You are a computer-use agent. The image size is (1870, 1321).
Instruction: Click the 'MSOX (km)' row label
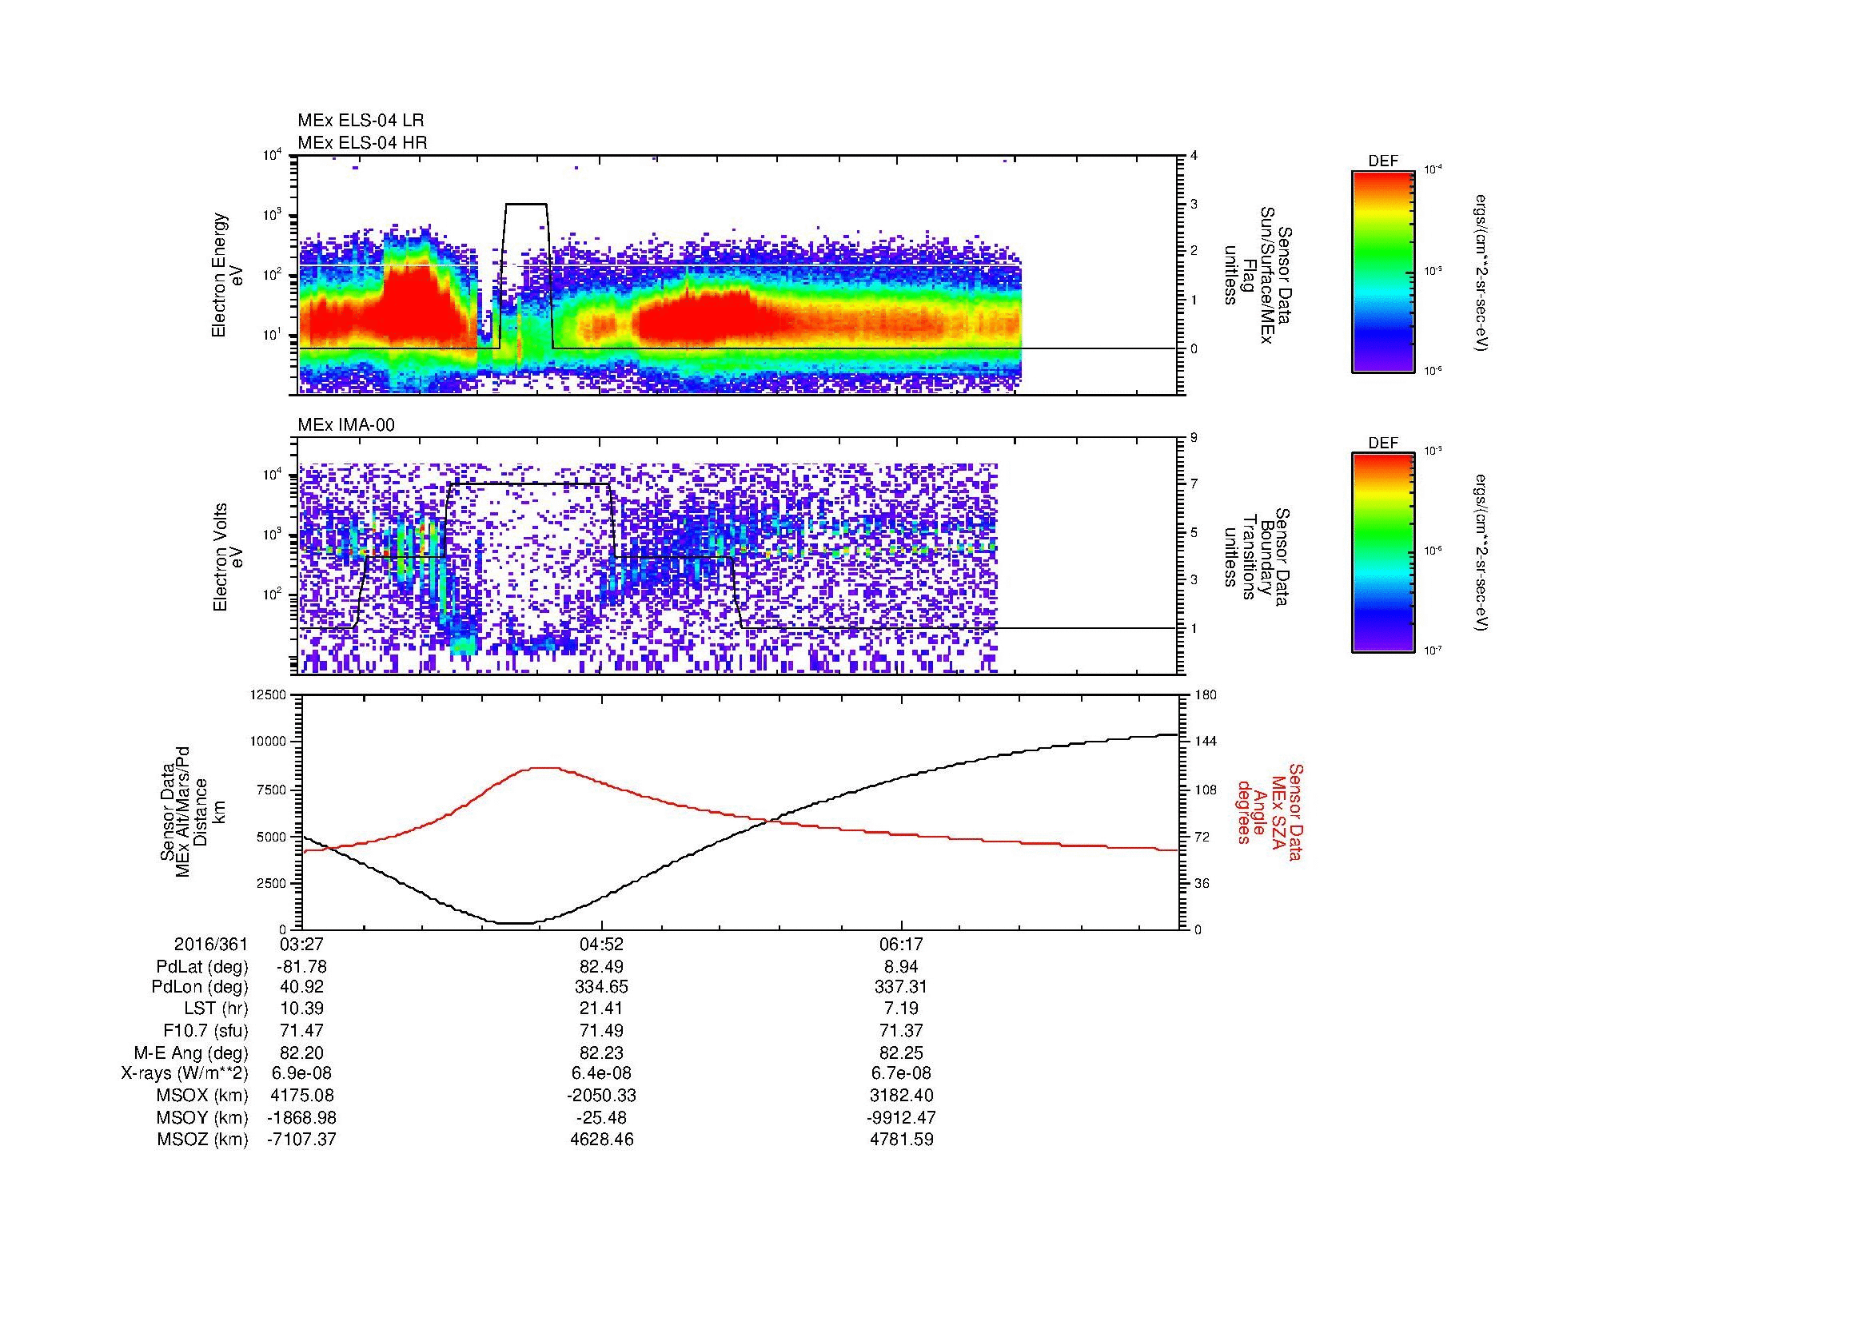pyautogui.click(x=203, y=1096)
